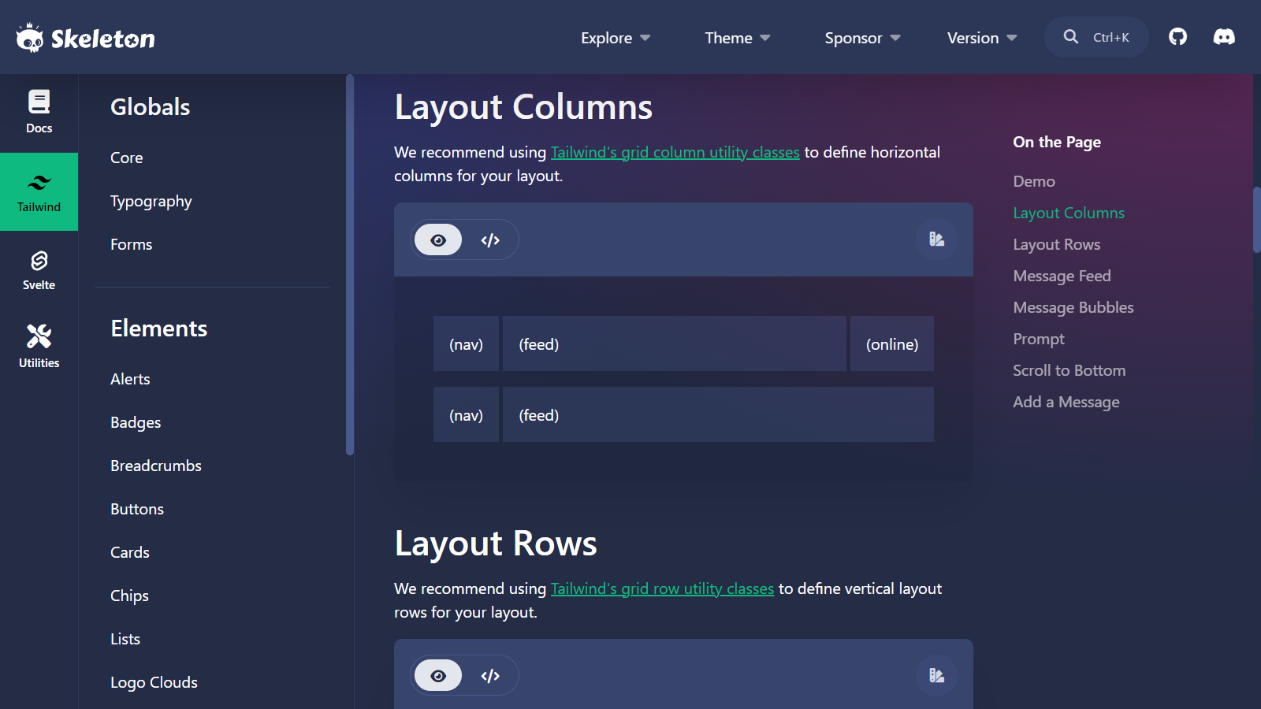This screenshot has height=709, width=1261.
Task: Click the page scrollbar thumb
Action: click(1257, 219)
